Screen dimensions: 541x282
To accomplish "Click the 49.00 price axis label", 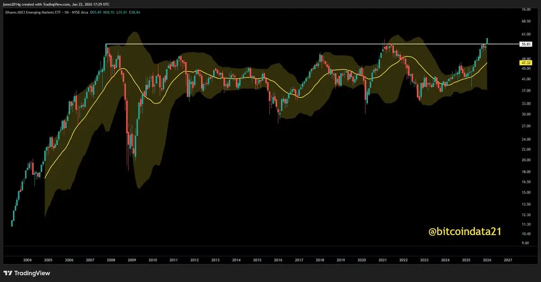I will click(526, 59).
